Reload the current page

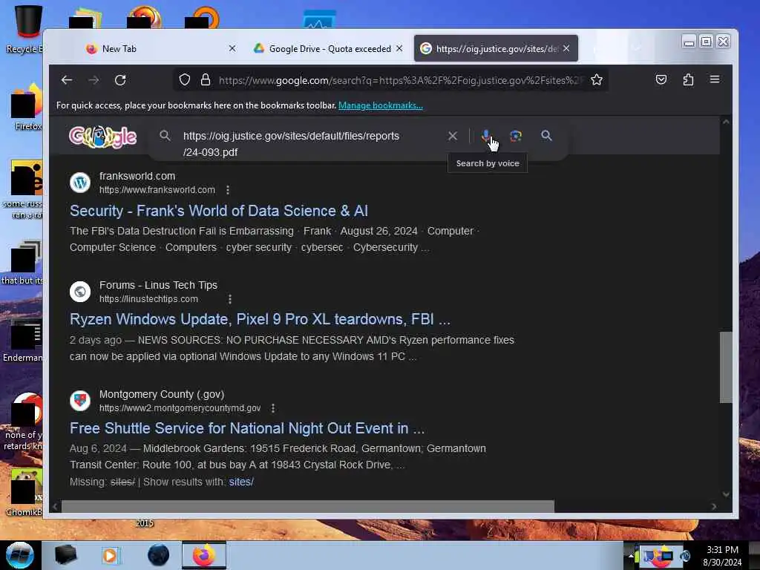(x=120, y=80)
